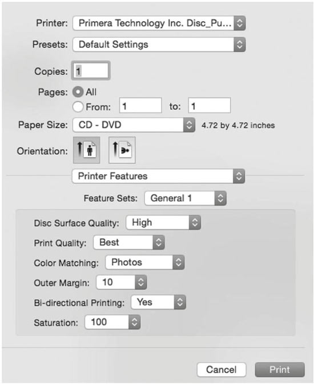Click the Printer dropdown arrows icon

240,23
